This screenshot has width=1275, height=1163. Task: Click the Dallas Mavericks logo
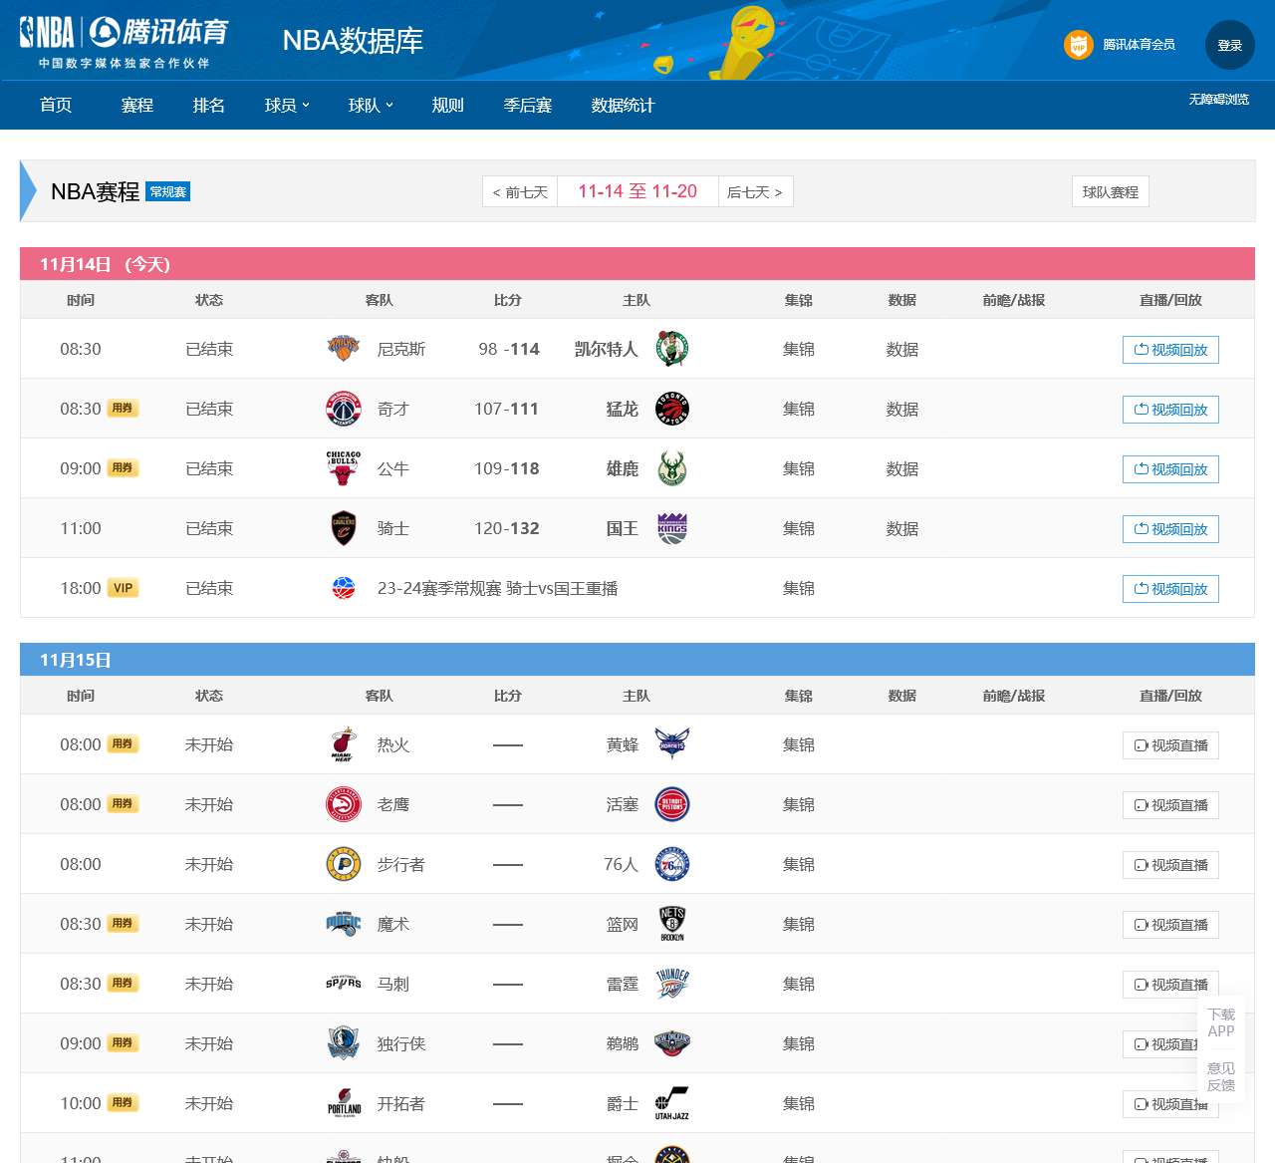[x=344, y=1043]
